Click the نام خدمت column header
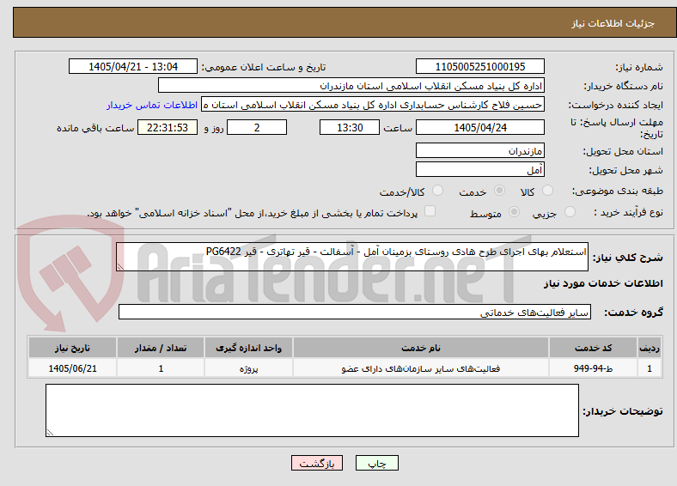Screen dimensions: 677x486 420,348
